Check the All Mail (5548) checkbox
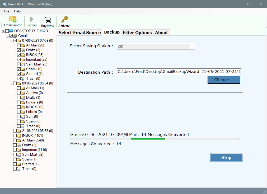This screenshot has width=267, height=194. [x=15, y=140]
